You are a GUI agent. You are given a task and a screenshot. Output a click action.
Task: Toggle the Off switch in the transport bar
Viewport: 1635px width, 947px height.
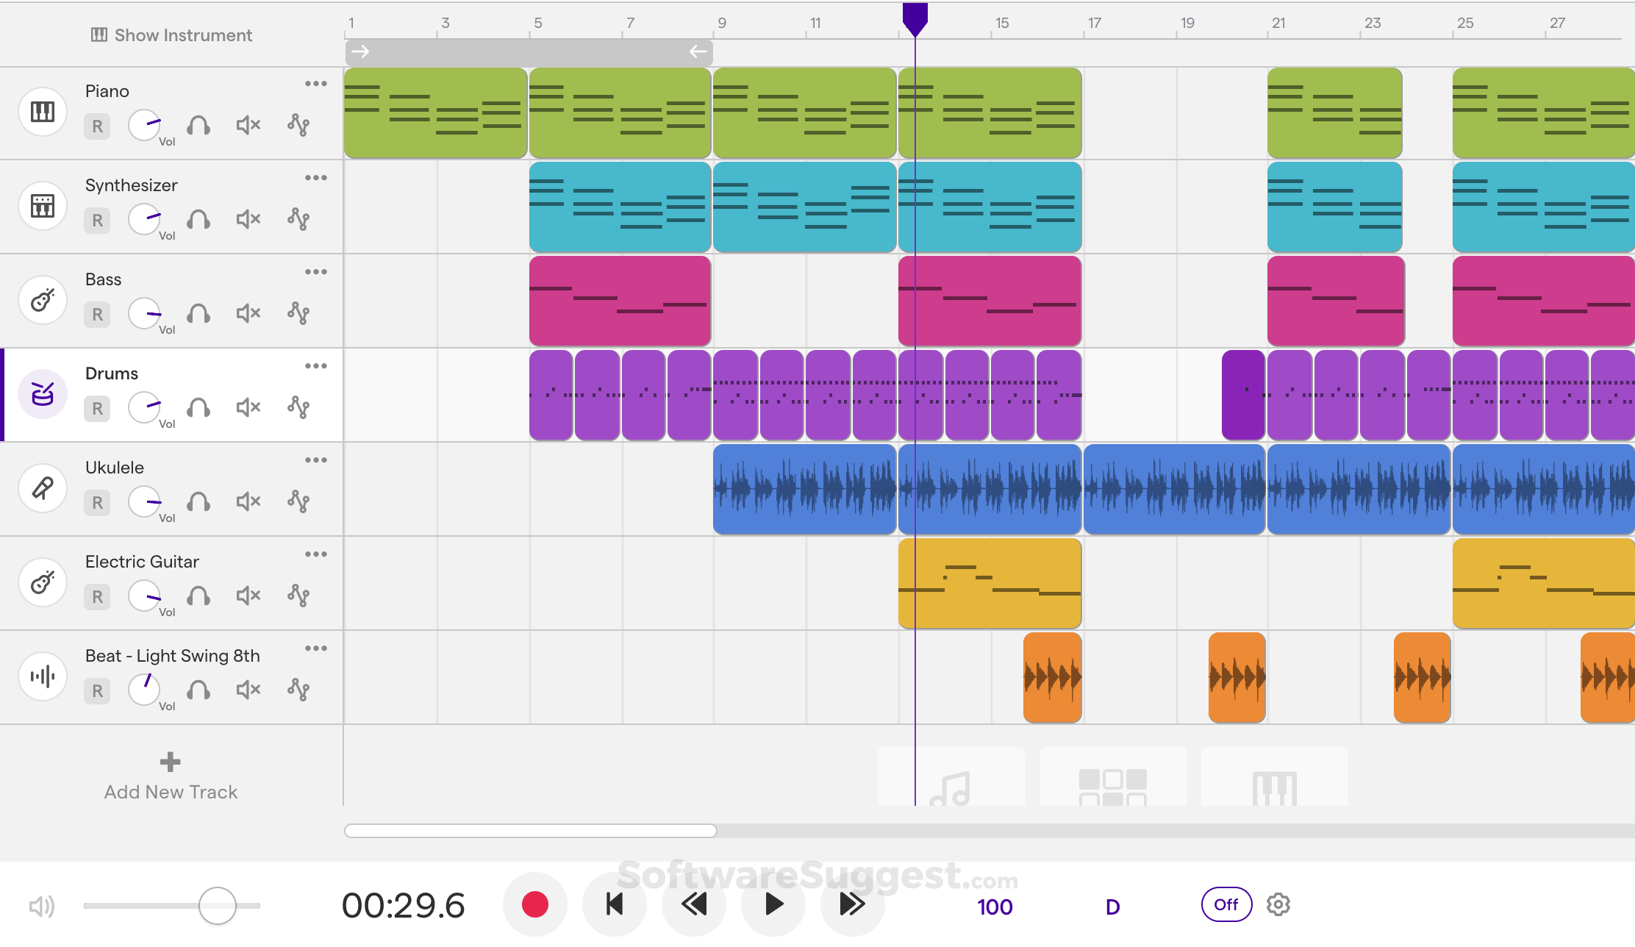pyautogui.click(x=1226, y=905)
